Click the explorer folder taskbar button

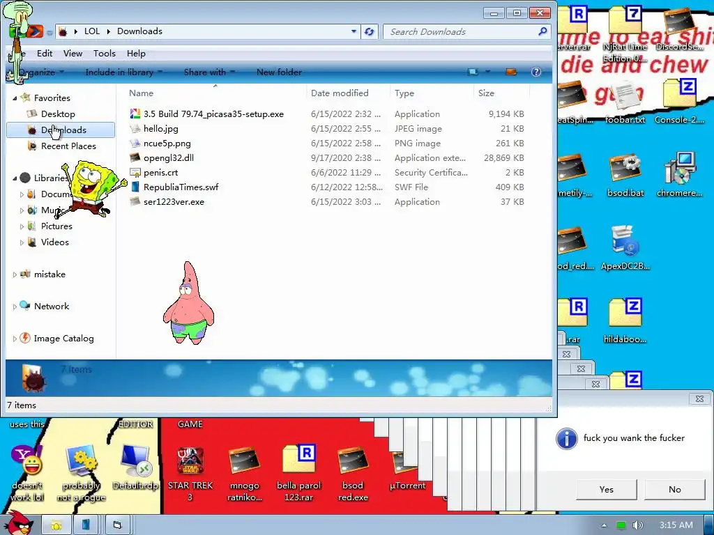pyautogui.click(x=56, y=525)
